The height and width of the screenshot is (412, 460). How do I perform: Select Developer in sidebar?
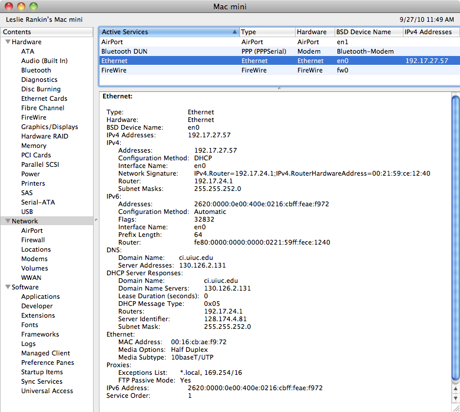(37, 306)
